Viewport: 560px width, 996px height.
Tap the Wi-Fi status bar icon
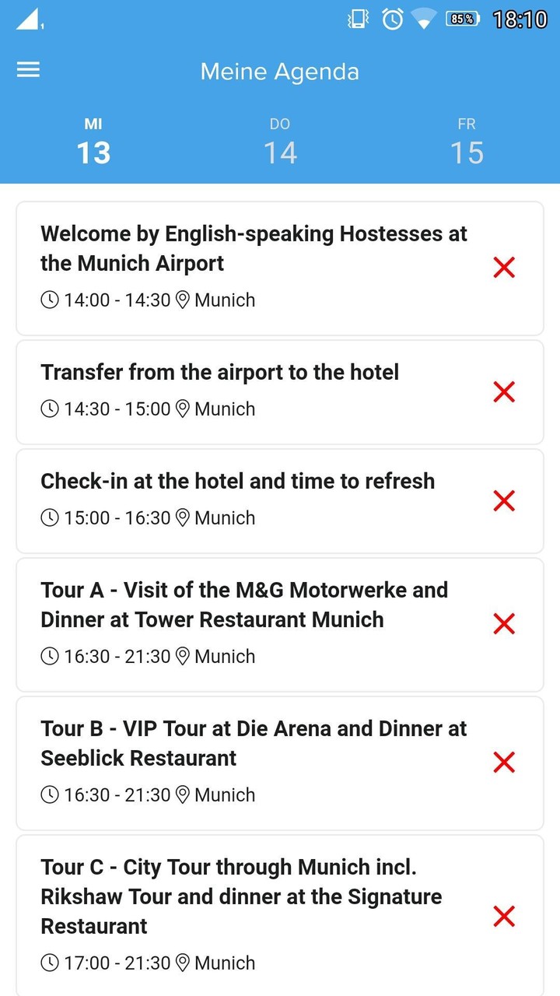pos(424,19)
